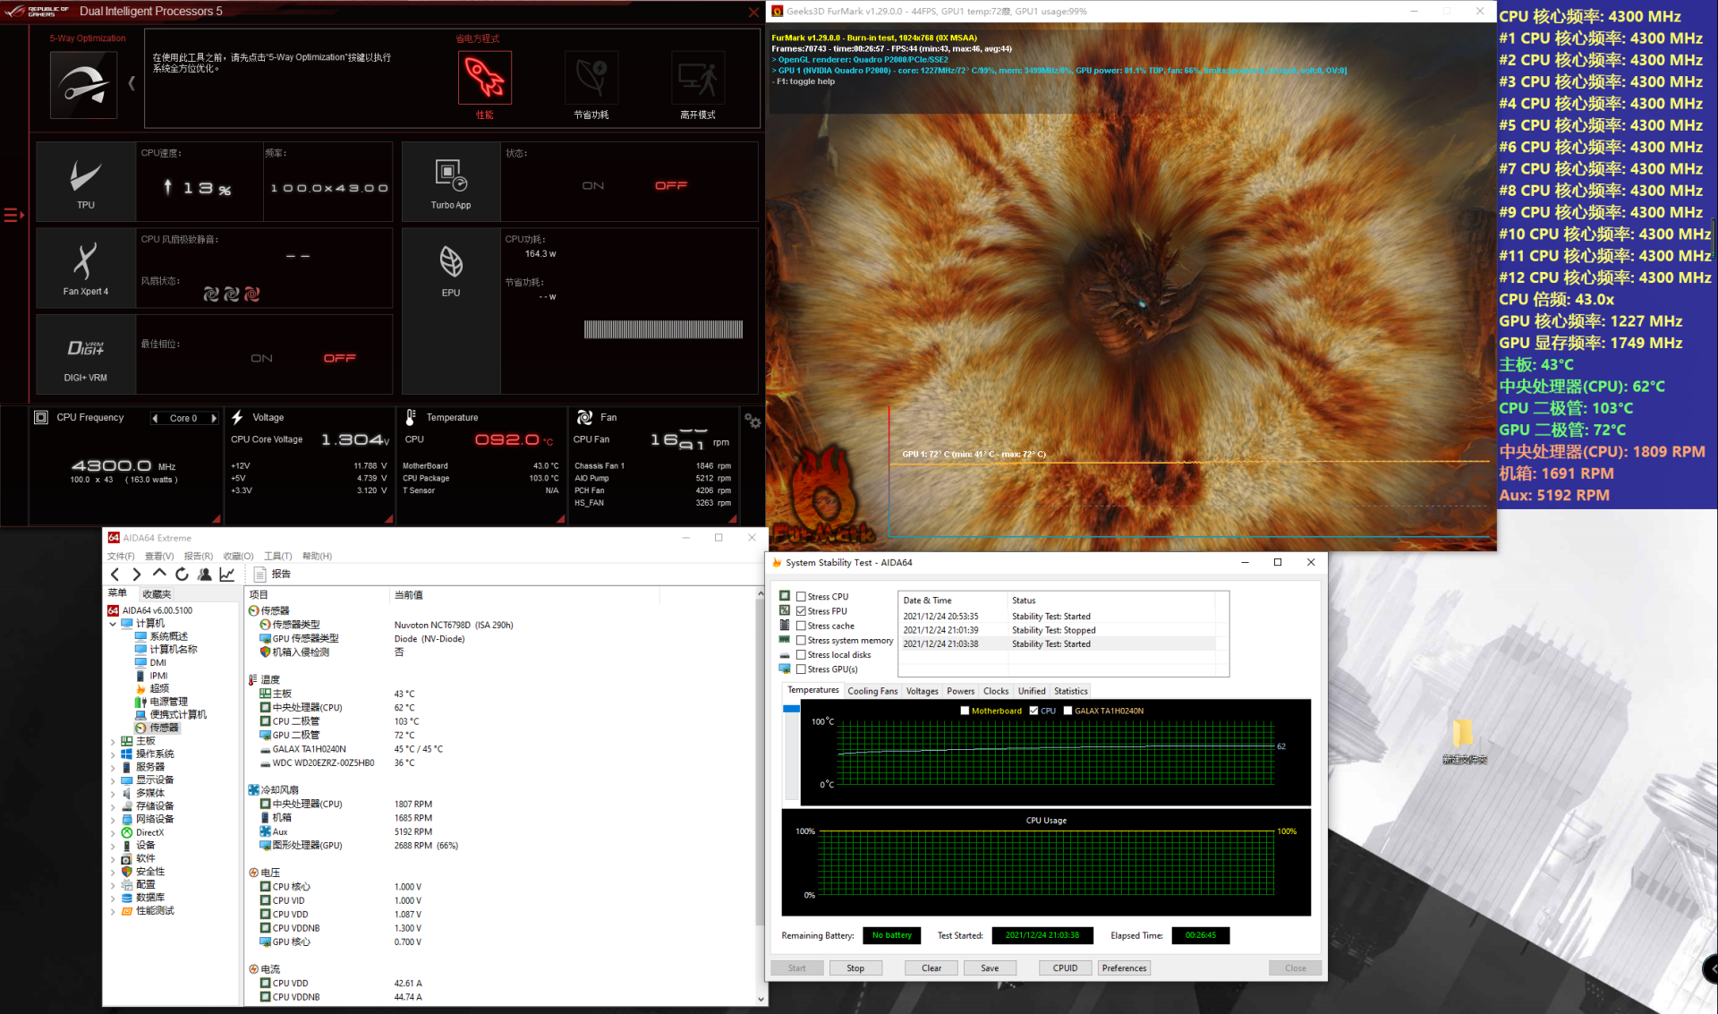Screen dimensions: 1718x1014
Task: Select the power saving leaf mode icon
Action: click(x=591, y=77)
